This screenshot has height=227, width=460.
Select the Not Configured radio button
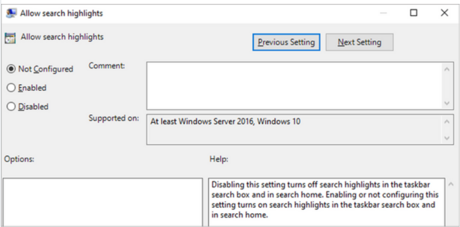pos(11,69)
